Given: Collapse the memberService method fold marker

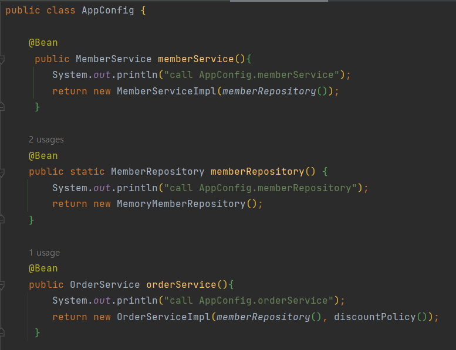Looking at the screenshot, I should (x=2, y=59).
